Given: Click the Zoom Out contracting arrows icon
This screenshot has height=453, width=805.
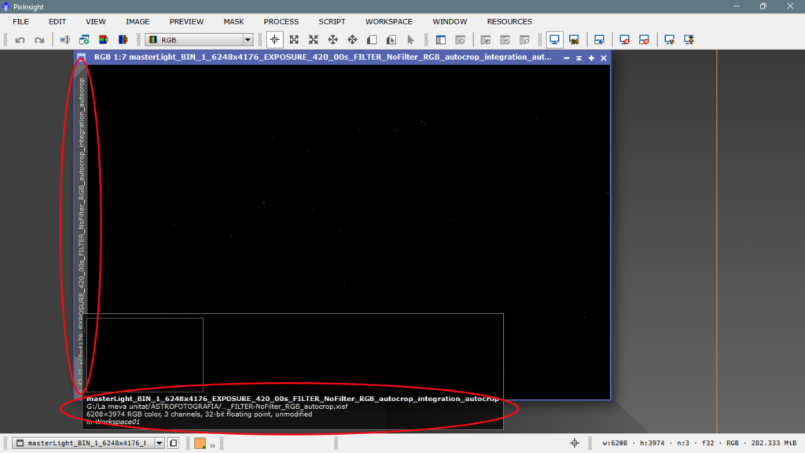Looking at the screenshot, I should (x=314, y=39).
